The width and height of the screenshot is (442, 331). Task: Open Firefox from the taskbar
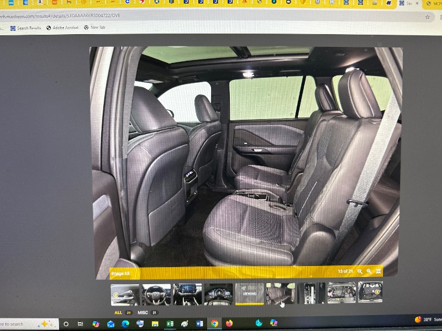[x=229, y=323]
